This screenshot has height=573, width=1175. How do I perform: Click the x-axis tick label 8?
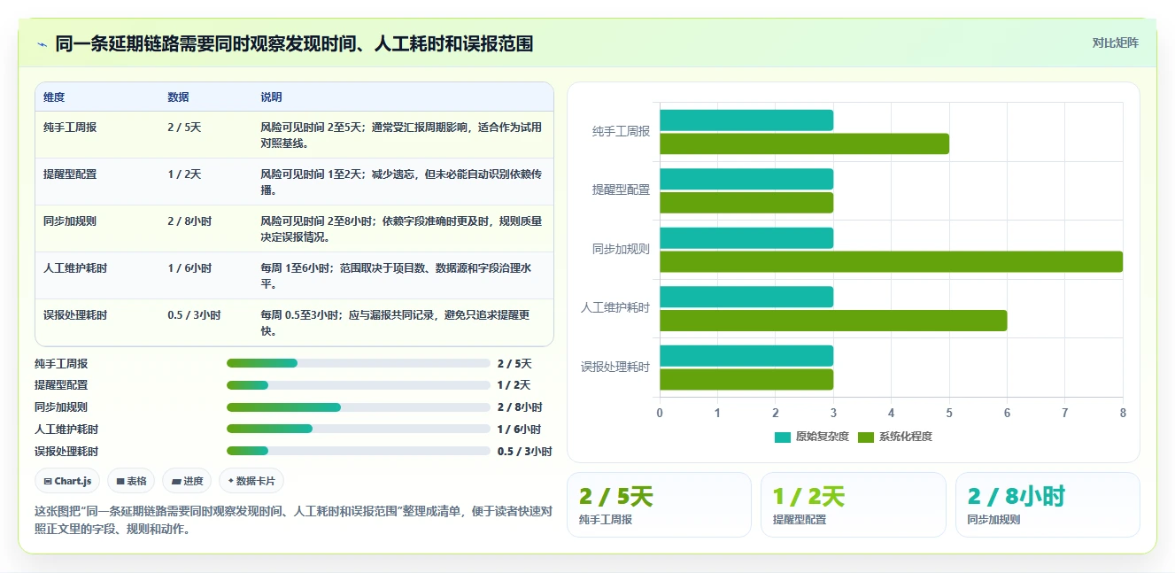point(1123,413)
